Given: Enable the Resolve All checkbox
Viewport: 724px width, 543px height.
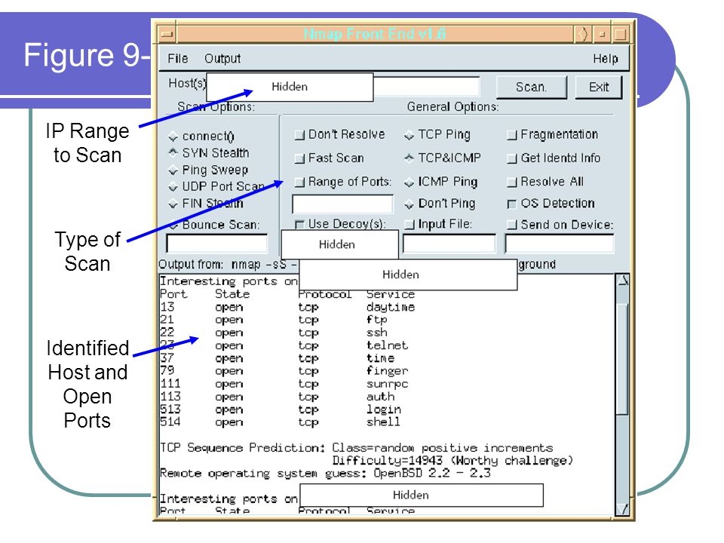Looking at the screenshot, I should 511,183.
